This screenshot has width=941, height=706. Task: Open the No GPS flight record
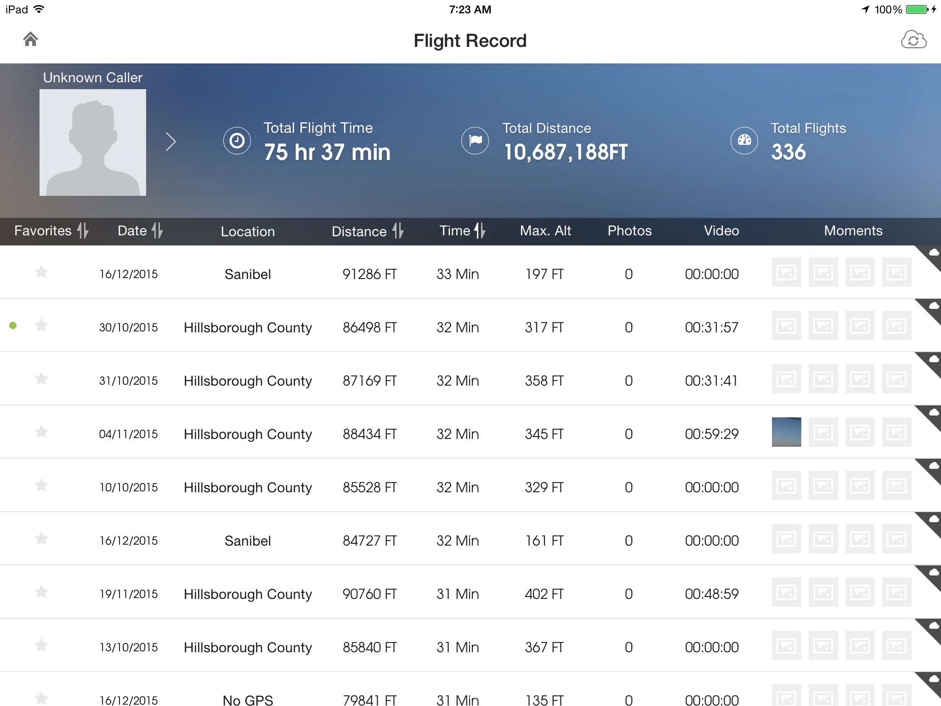[x=470, y=689]
